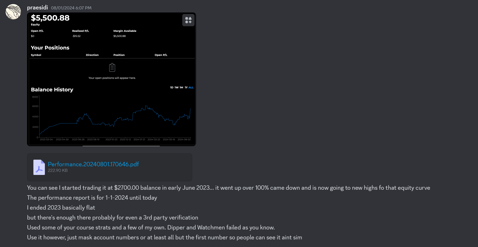Click the shapes icon on the equity image
This screenshot has height=247, width=478.
click(188, 20)
